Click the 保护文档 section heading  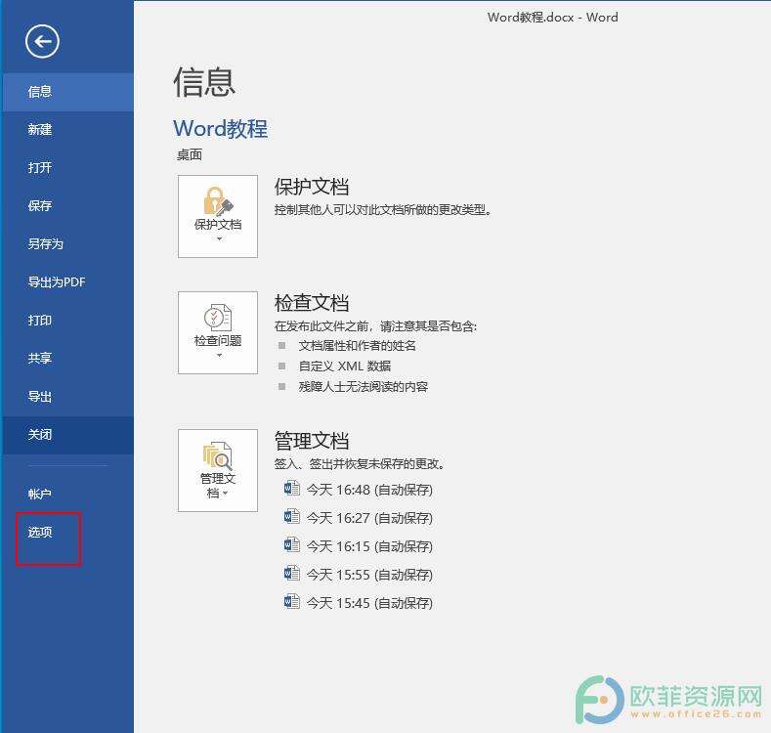[312, 187]
